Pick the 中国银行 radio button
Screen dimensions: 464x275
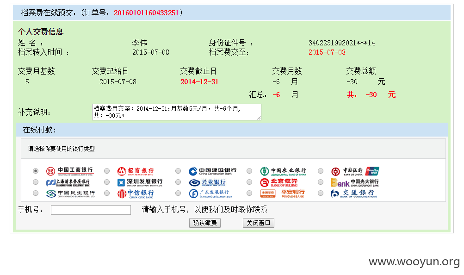pyautogui.click(x=321, y=171)
